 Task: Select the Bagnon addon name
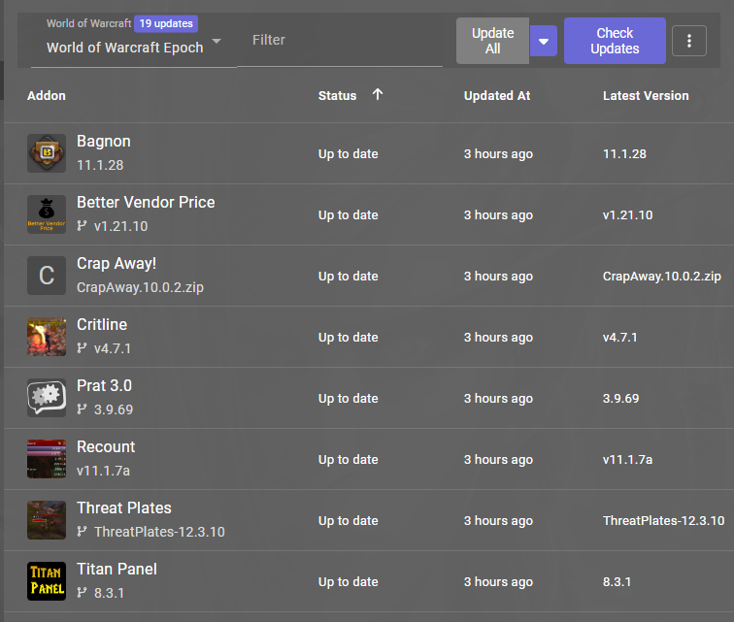click(x=104, y=142)
